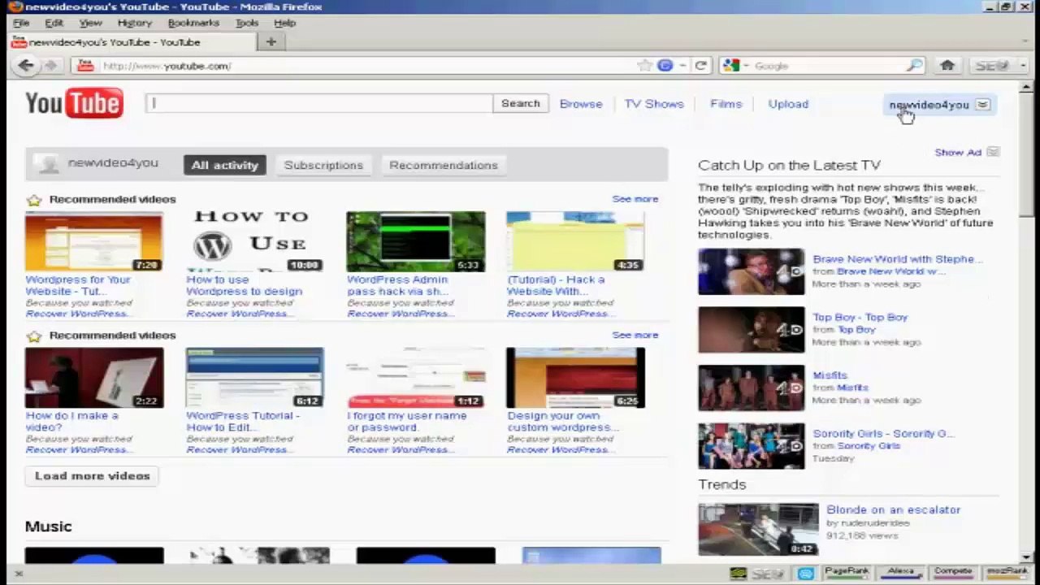Open the Browse link
Viewport: 1040px width, 585px height.
581,104
